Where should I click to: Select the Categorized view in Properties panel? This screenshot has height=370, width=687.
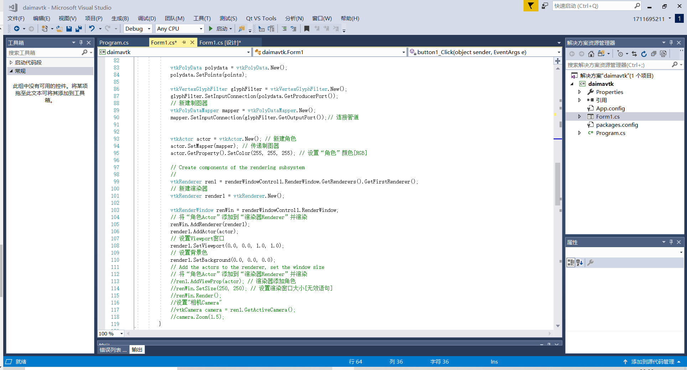571,262
